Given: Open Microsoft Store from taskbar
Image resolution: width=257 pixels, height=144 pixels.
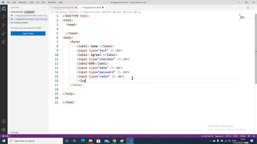Looking at the screenshot, I should click(x=98, y=141).
